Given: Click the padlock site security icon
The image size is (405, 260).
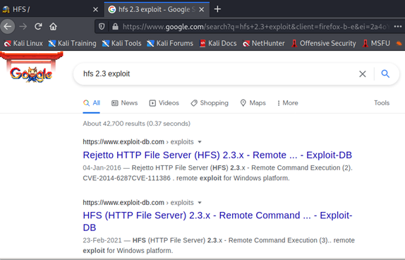Looking at the screenshot, I should [115, 26].
